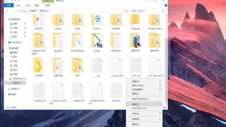Expand the 分组依据(P) submenu arrow
The image size is (226, 127).
pyautogui.click(x=160, y=89)
